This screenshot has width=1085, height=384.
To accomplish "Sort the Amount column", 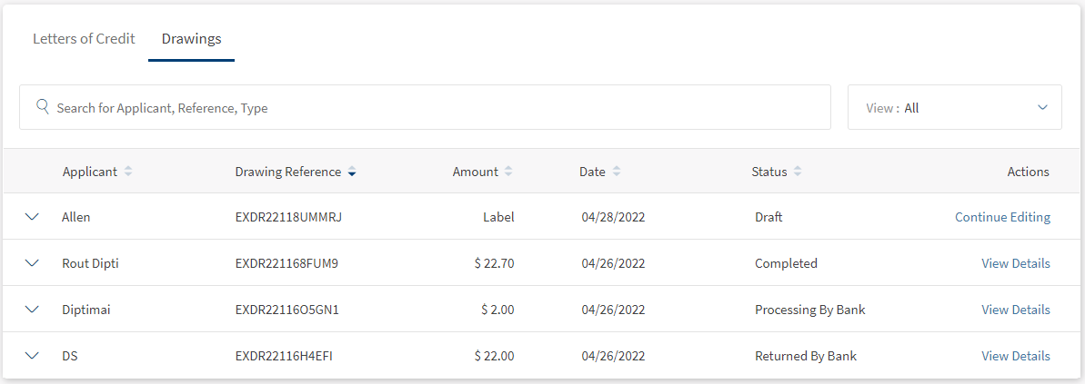I will [508, 172].
